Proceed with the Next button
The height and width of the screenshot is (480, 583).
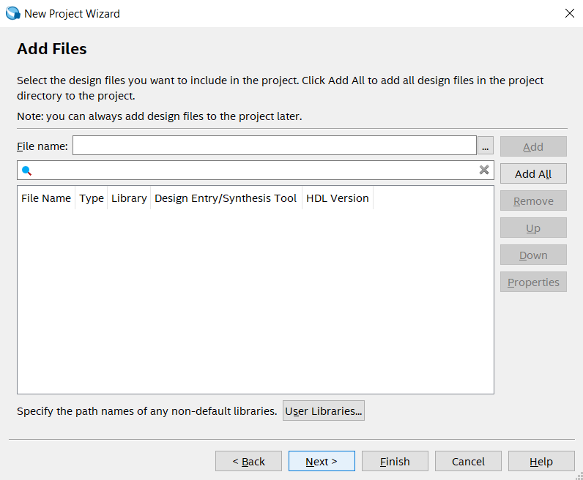pos(322,461)
